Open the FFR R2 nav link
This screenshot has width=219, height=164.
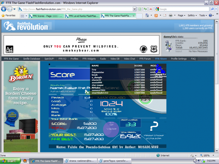coord(62,59)
